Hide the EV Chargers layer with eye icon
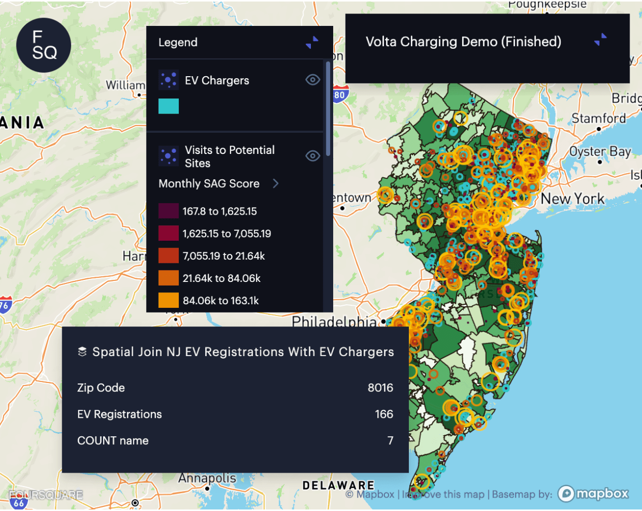The width and height of the screenshot is (642, 511). 313,80
